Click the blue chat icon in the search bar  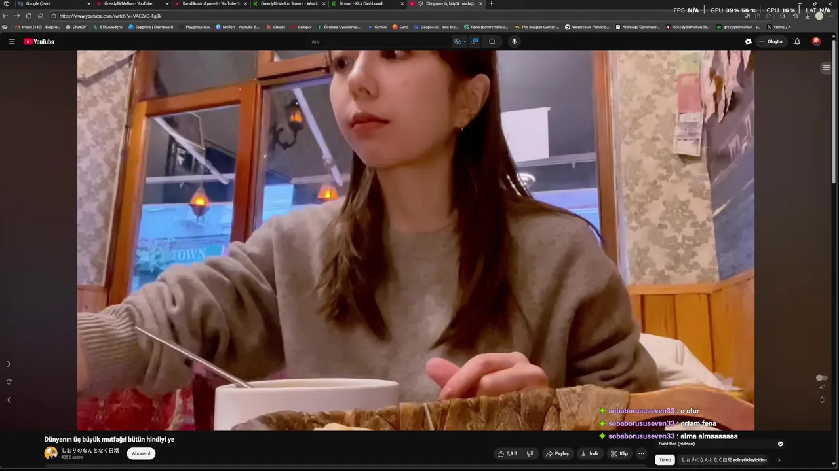(x=475, y=41)
